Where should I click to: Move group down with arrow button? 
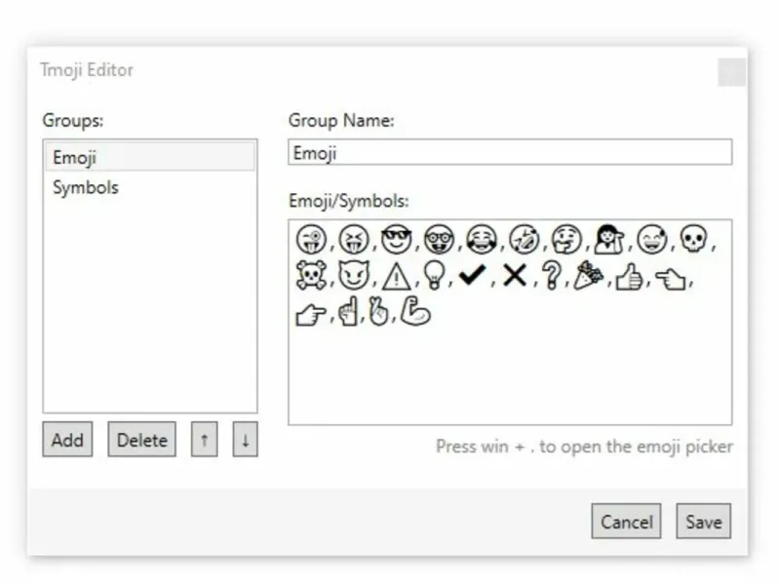245,440
